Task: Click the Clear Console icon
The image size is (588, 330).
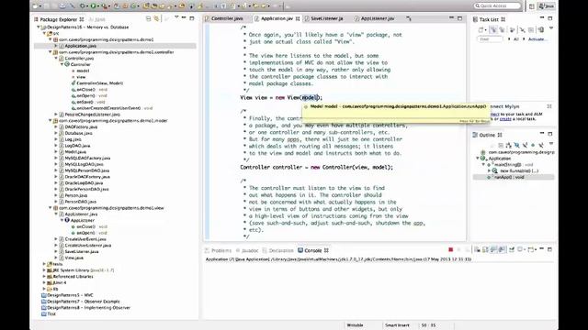Action: (478, 249)
